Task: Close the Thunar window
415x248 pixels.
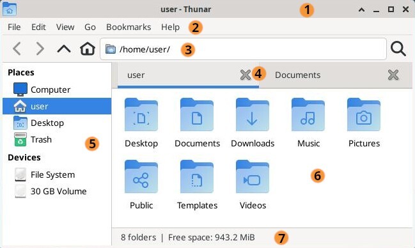Action: [405, 9]
